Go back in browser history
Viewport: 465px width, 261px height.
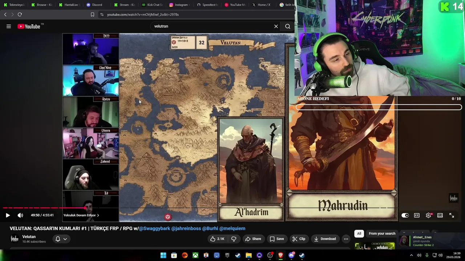(5, 14)
